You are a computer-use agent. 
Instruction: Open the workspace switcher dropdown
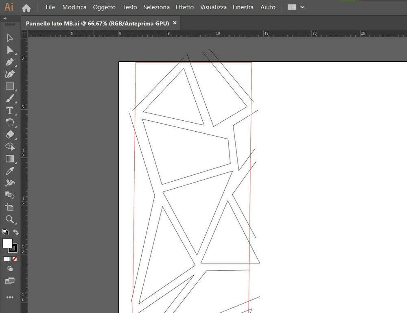pos(296,7)
